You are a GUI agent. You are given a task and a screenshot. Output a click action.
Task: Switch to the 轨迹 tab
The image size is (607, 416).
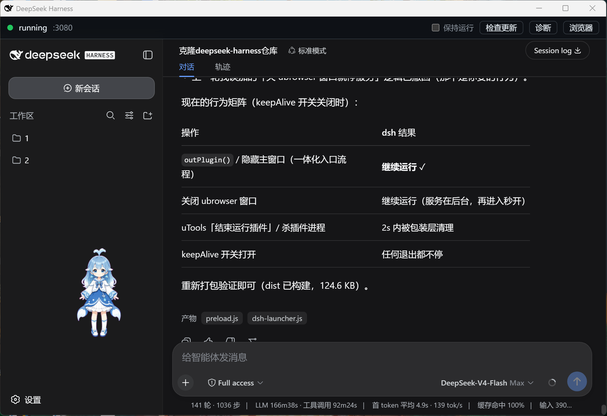(222, 67)
